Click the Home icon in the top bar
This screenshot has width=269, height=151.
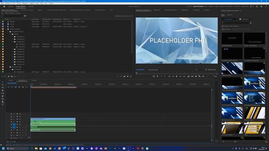(4, 7)
